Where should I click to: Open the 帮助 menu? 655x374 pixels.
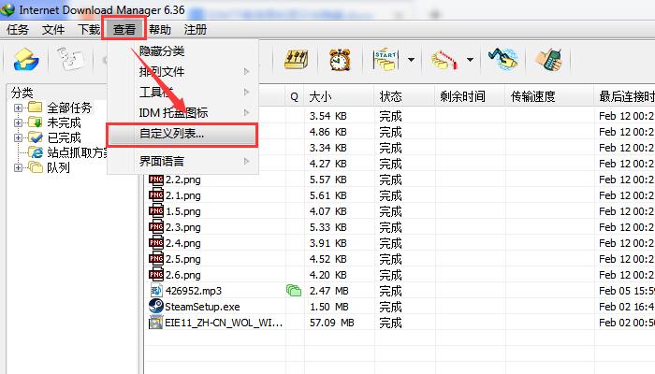(x=160, y=30)
